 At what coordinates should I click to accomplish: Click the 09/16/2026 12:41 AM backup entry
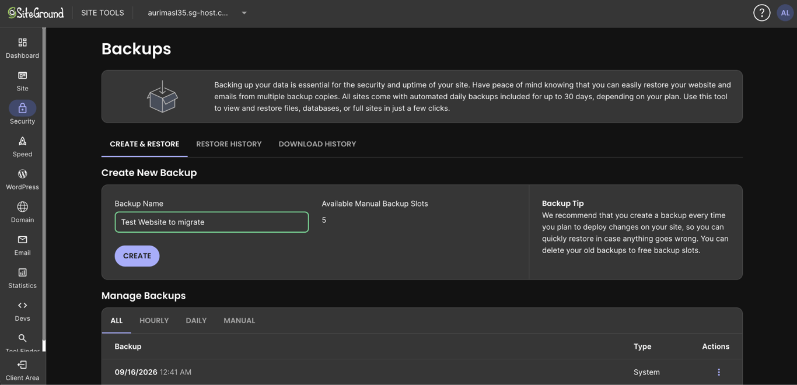[x=153, y=372]
